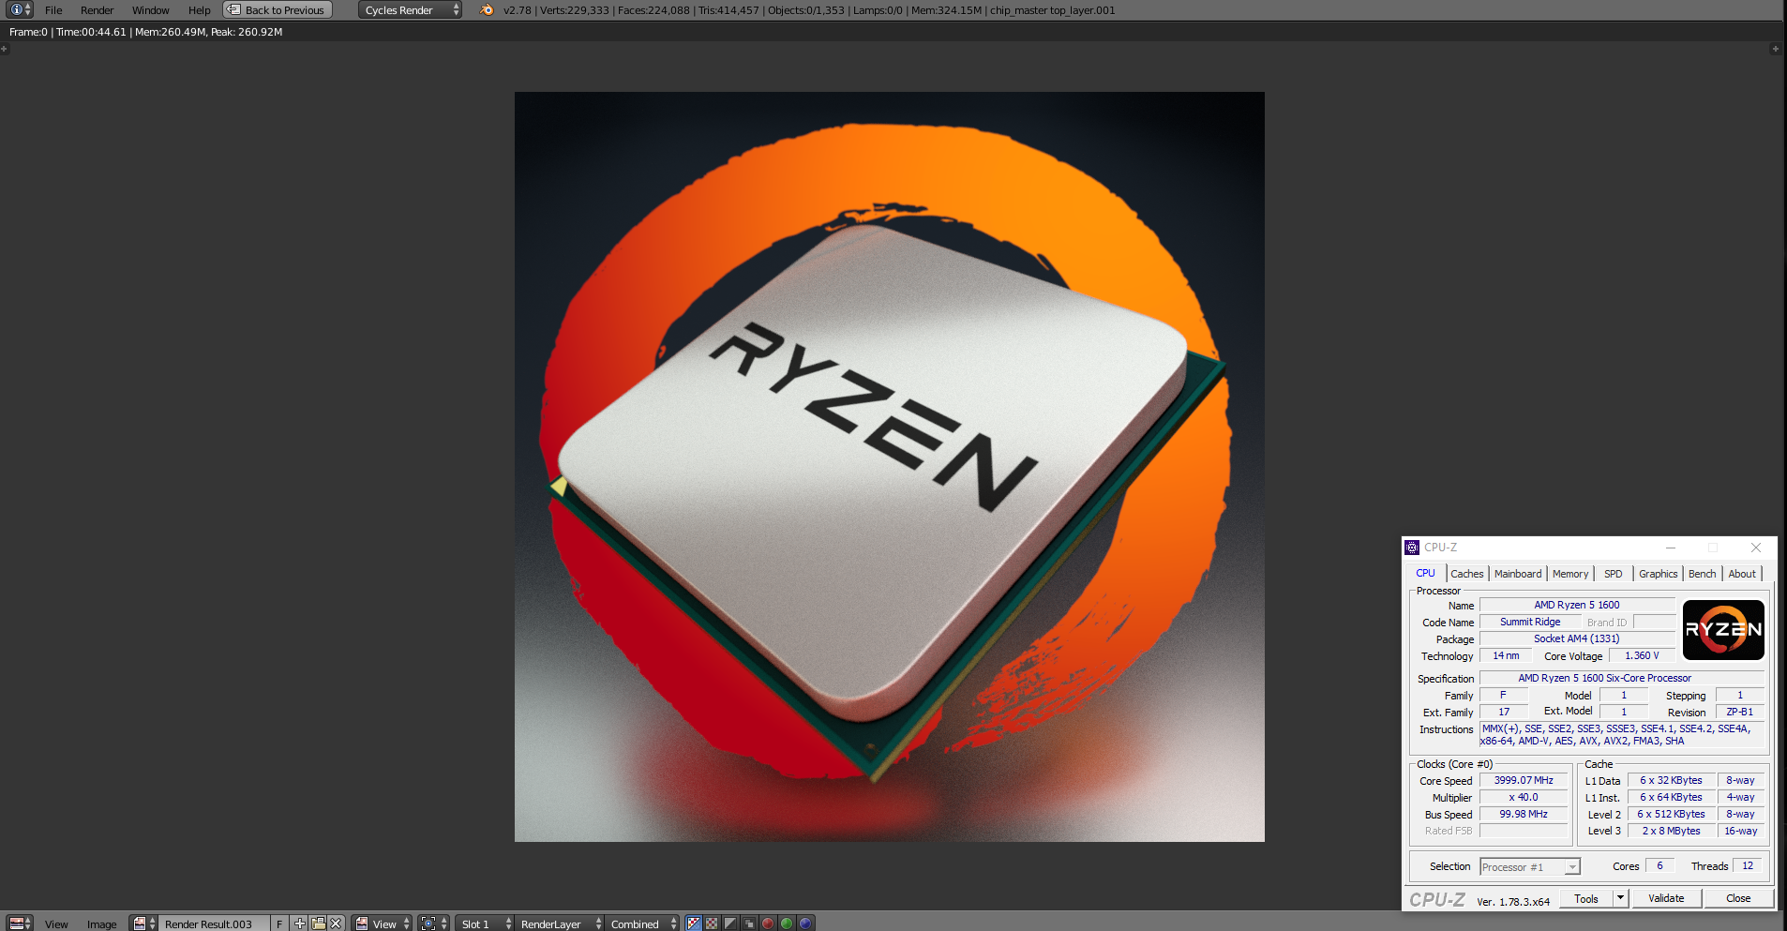Unlink Render Result.003 with the X icon
This screenshot has width=1787, height=931.
336,923
